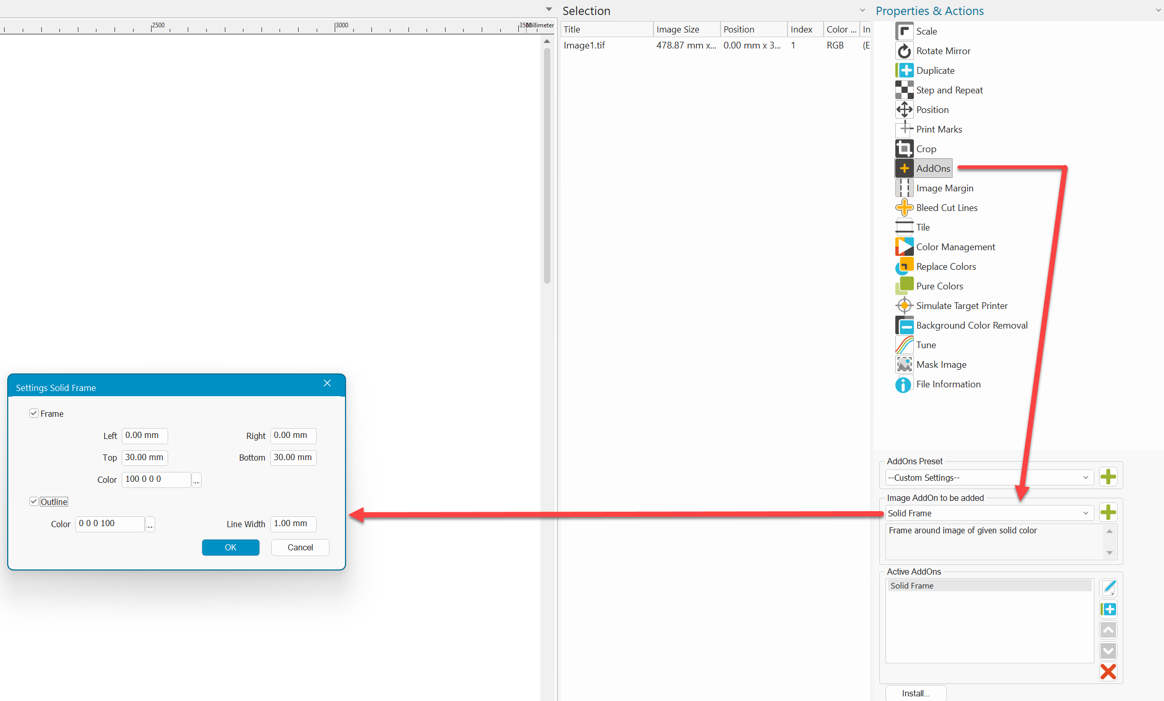Uncheck the Frame checkbox
1164x701 pixels.
point(34,414)
